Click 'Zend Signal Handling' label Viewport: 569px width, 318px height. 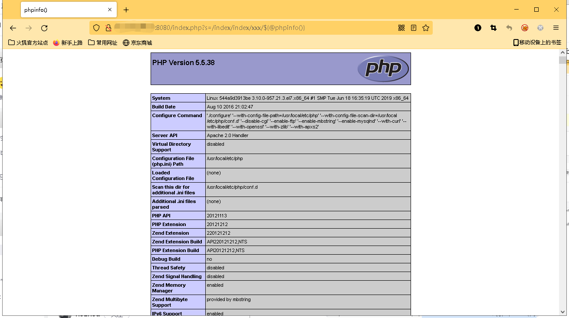point(177,276)
